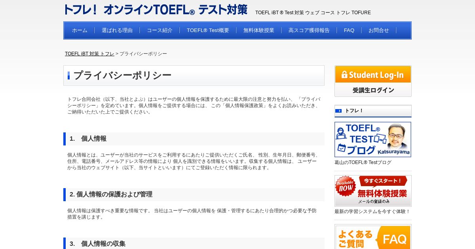
Task: Click the lock icon on Student Log-In
Action: click(344, 74)
